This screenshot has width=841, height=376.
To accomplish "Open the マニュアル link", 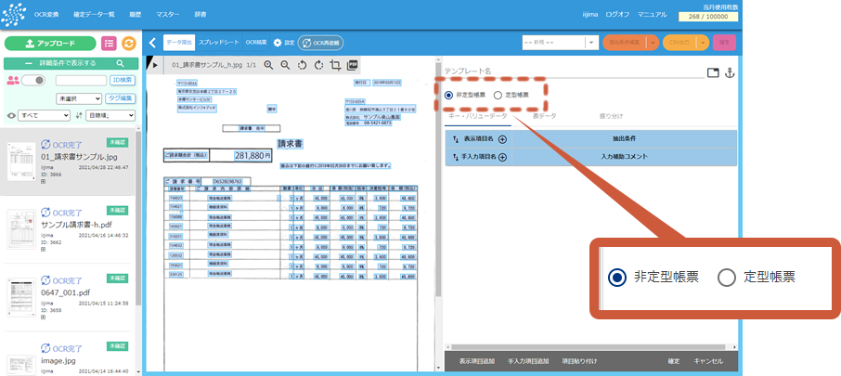I will pos(653,15).
